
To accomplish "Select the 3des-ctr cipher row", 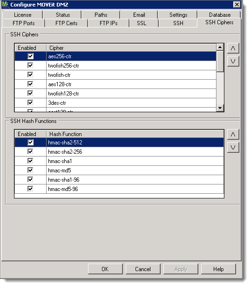I will pyautogui.click(x=115, y=102).
